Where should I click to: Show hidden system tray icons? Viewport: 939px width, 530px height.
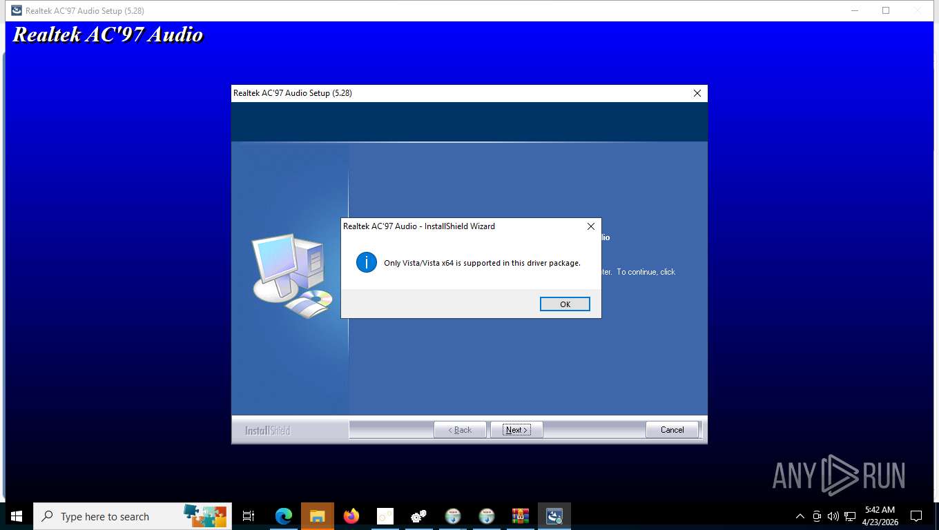pyautogui.click(x=800, y=516)
